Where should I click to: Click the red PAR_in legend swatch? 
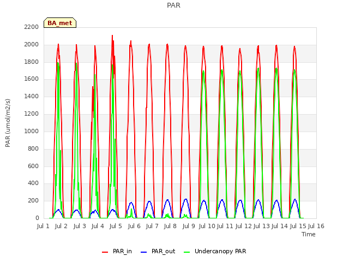(x=105, y=252)
